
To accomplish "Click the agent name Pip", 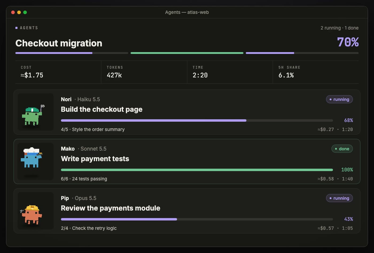I will click(x=65, y=198).
